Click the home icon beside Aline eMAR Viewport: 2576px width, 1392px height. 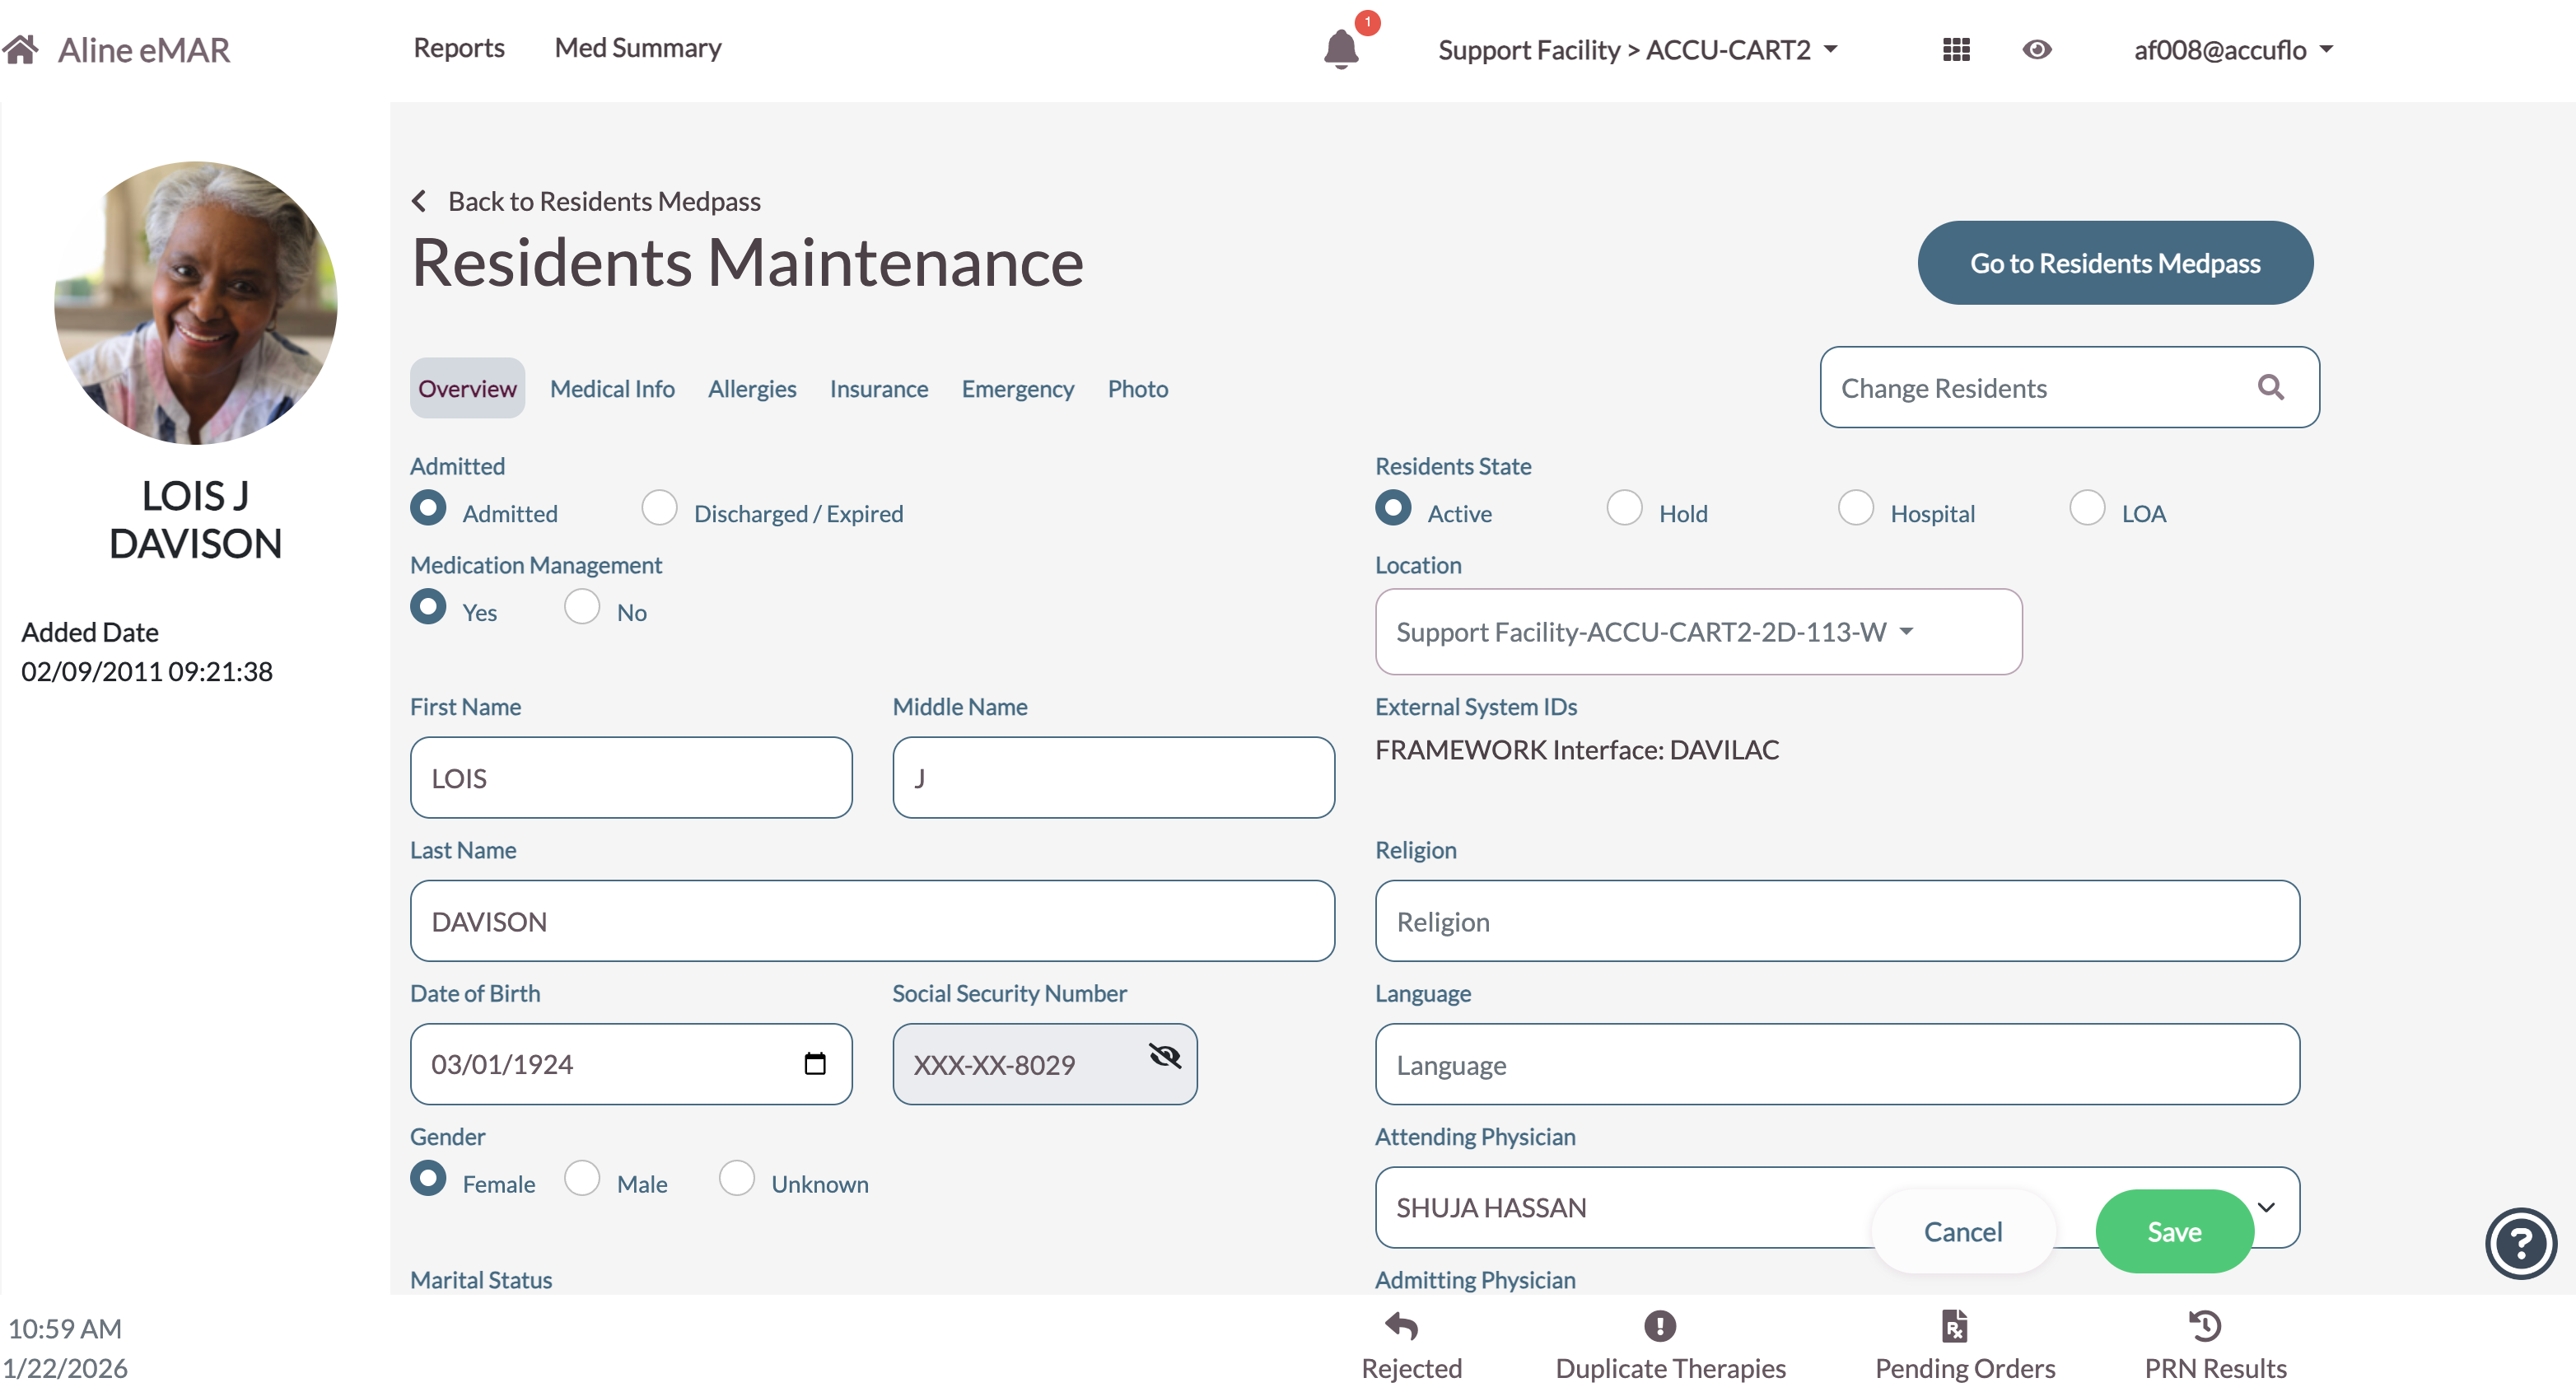coord(20,48)
